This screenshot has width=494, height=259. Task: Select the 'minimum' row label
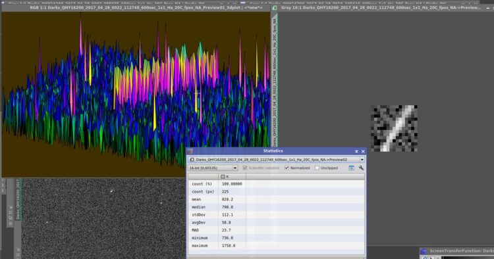click(x=200, y=238)
